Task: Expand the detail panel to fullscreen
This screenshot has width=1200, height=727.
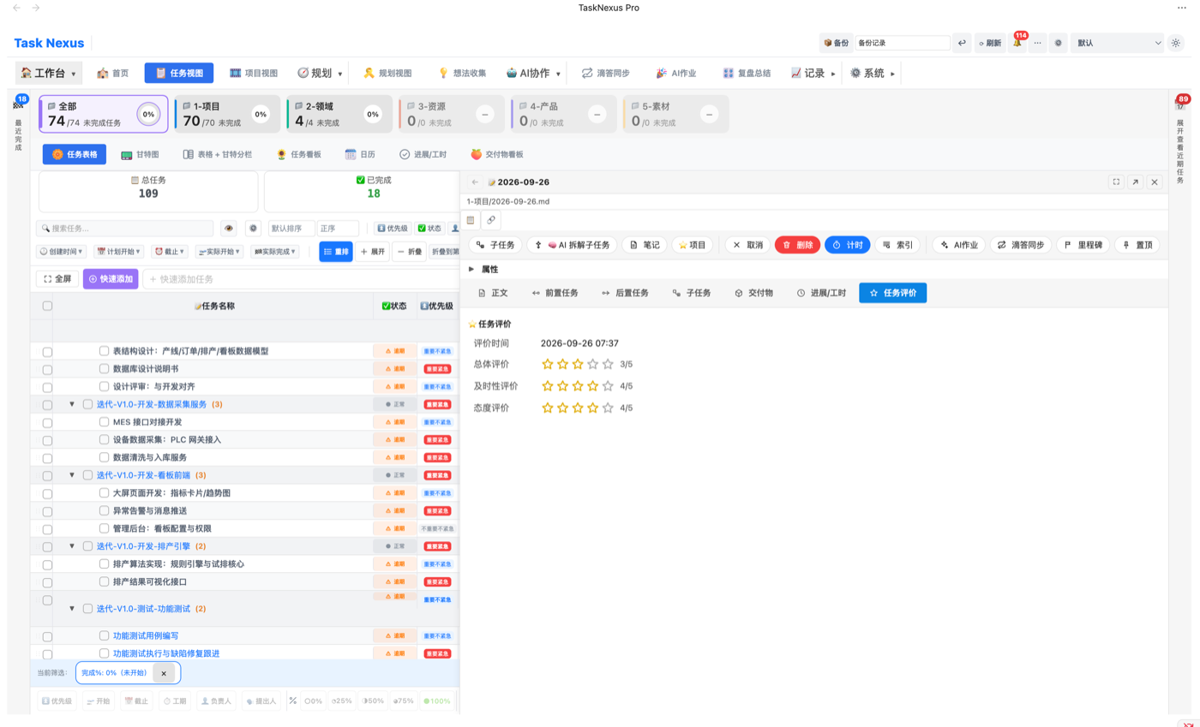Action: 1116,182
